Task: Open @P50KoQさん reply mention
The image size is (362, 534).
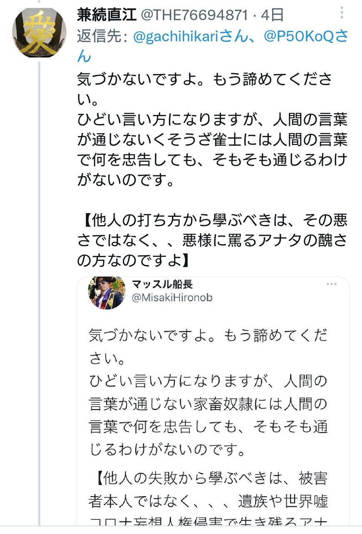Action: (306, 36)
